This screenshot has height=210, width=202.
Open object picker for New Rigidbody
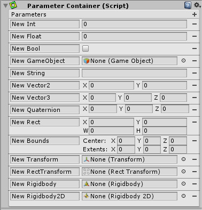[183, 184]
